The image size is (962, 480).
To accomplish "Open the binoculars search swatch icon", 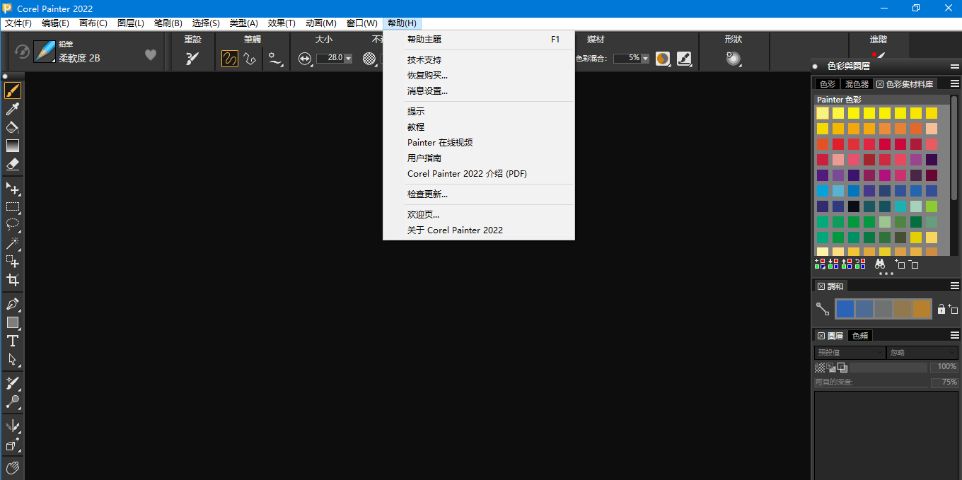I will pyautogui.click(x=880, y=264).
